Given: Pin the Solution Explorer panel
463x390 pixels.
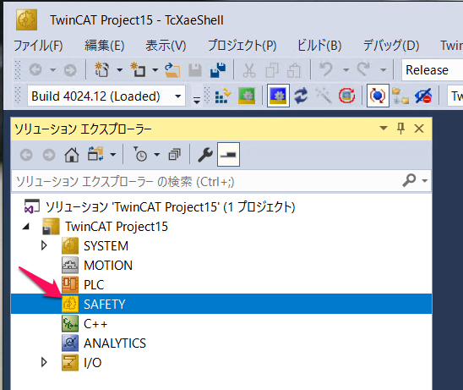Looking at the screenshot, I should click(400, 129).
